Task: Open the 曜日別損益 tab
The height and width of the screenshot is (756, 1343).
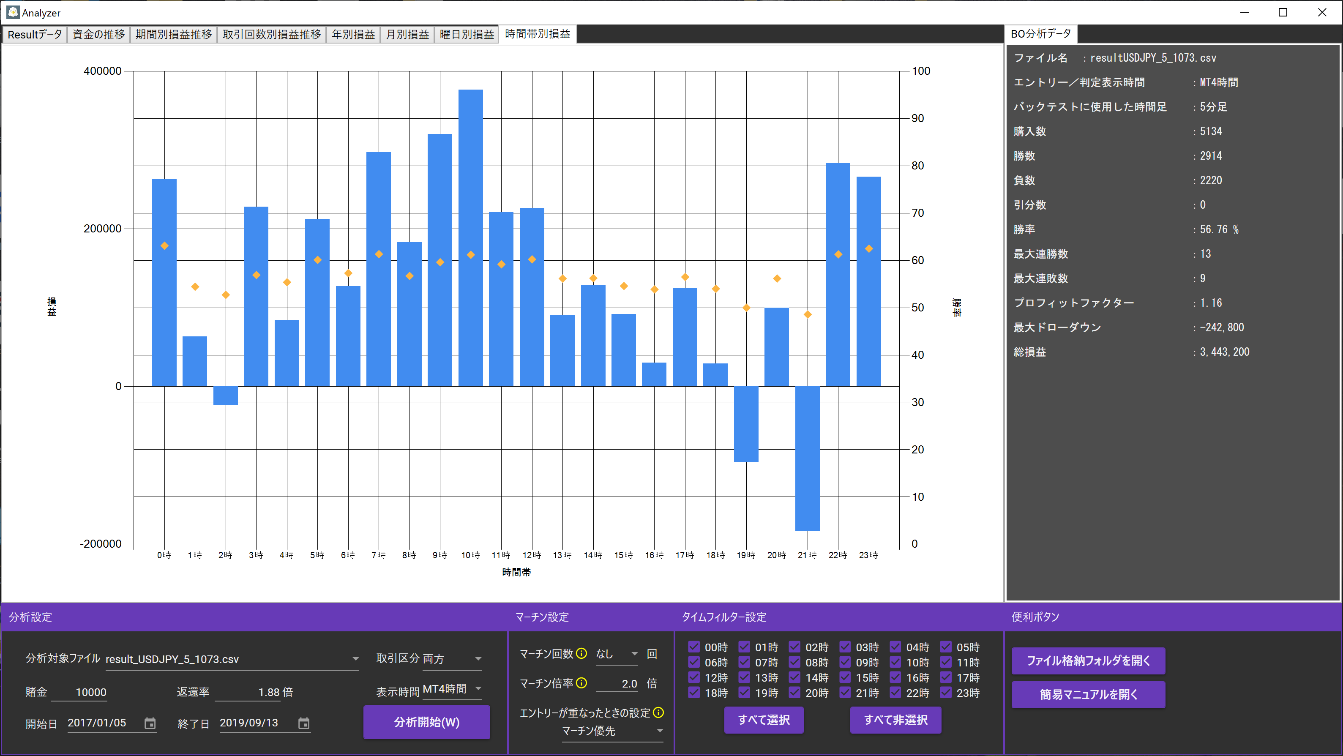Action: tap(467, 34)
